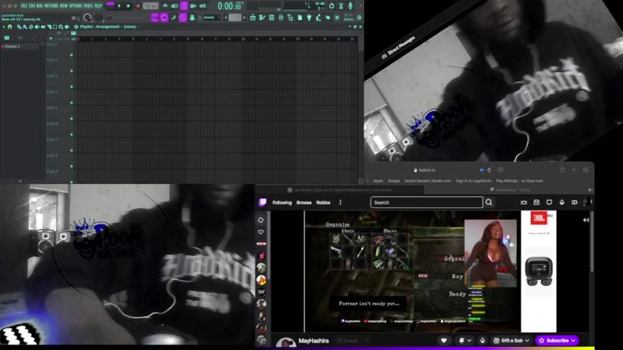
Task: Click the Twitch logo home icon
Action: pos(262,202)
